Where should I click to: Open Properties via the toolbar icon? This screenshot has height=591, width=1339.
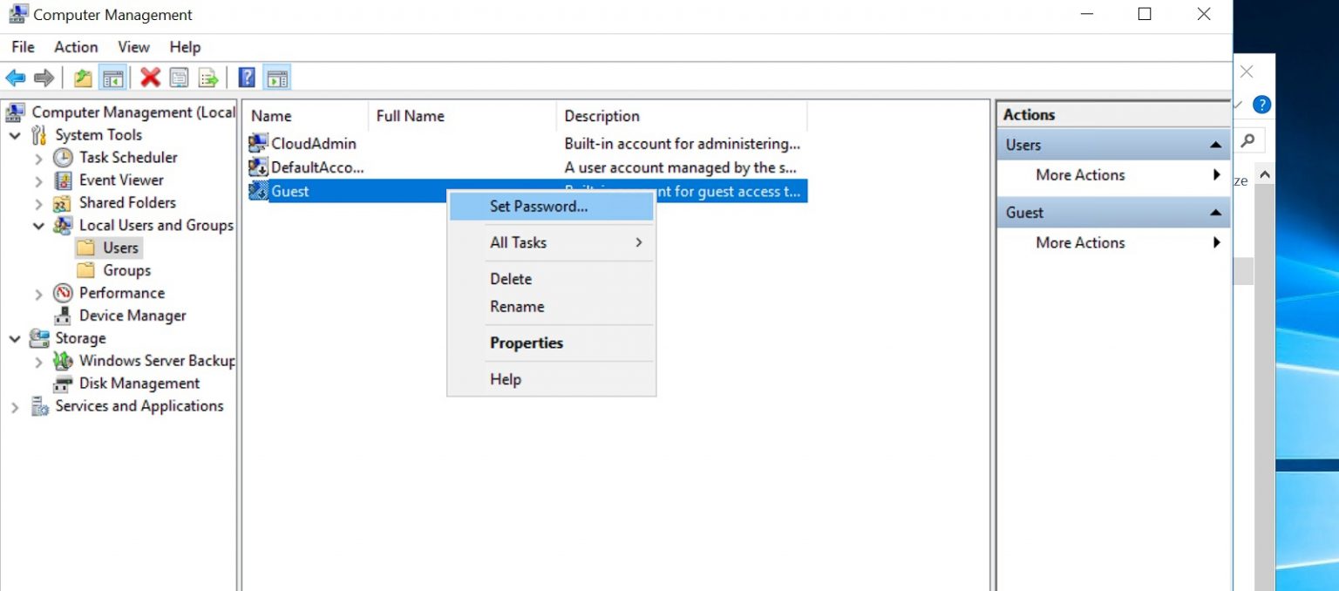pos(179,77)
